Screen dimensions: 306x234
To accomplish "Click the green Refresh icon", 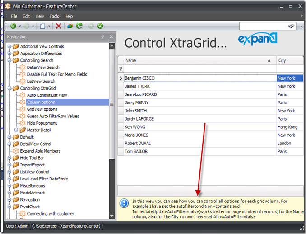I will coord(79,26).
